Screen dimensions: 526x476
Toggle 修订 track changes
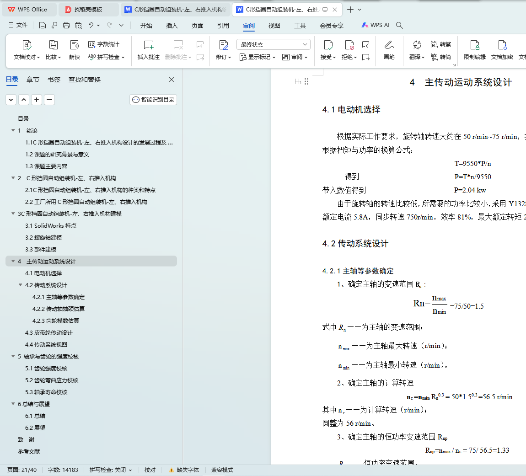click(223, 50)
